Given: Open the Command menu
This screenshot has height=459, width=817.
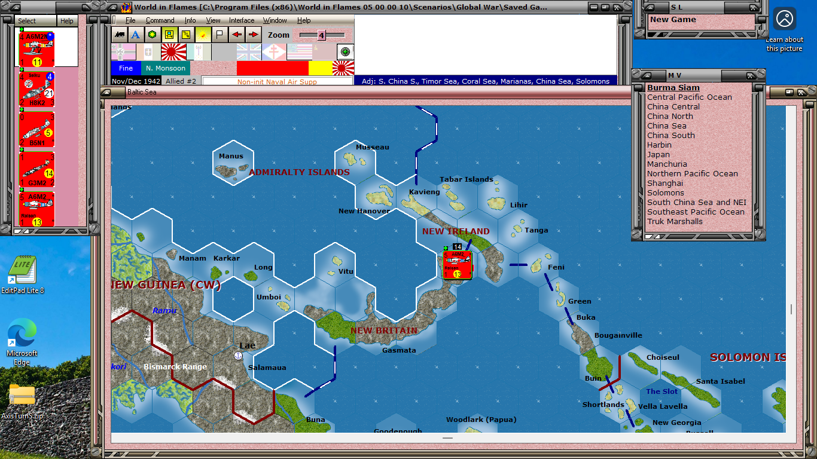Looking at the screenshot, I should coord(160,20).
